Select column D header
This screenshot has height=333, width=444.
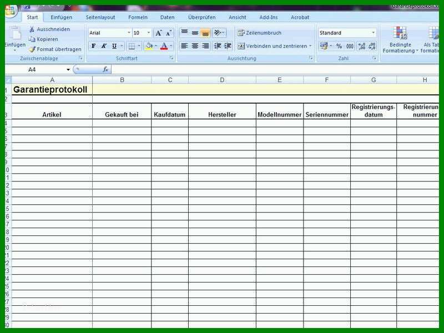pos(222,80)
